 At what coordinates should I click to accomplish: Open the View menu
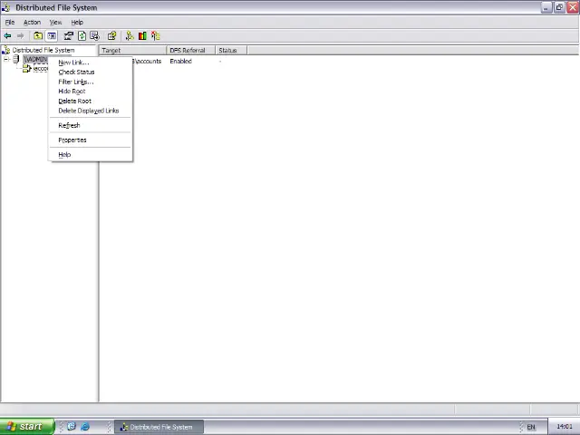(x=55, y=22)
